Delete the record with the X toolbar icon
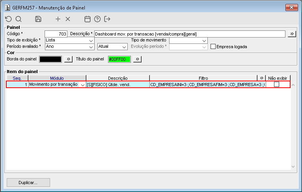 tap(68, 19)
